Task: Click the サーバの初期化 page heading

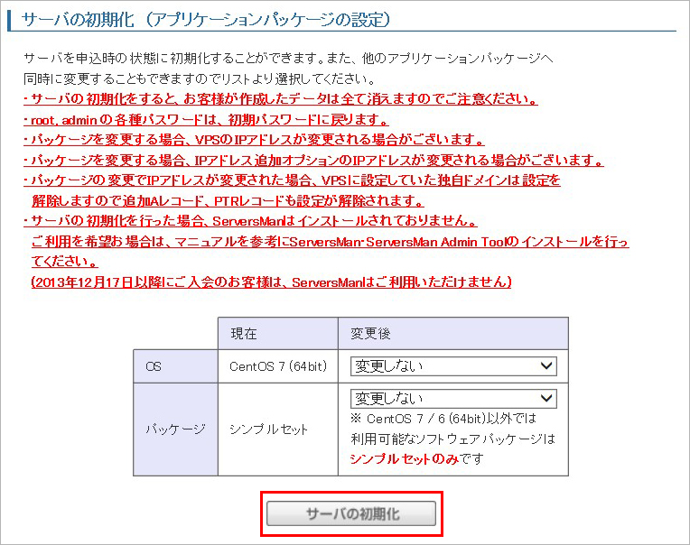Action: (206, 18)
